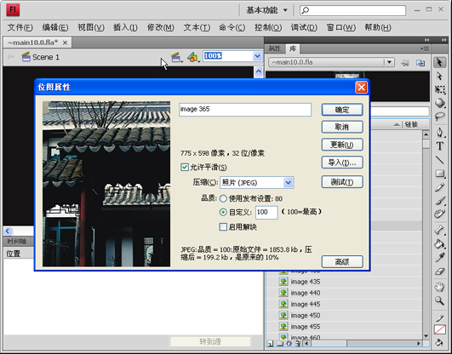Click the Edit Scene clapper icon
Screen dimensions: 452x354
176,57
